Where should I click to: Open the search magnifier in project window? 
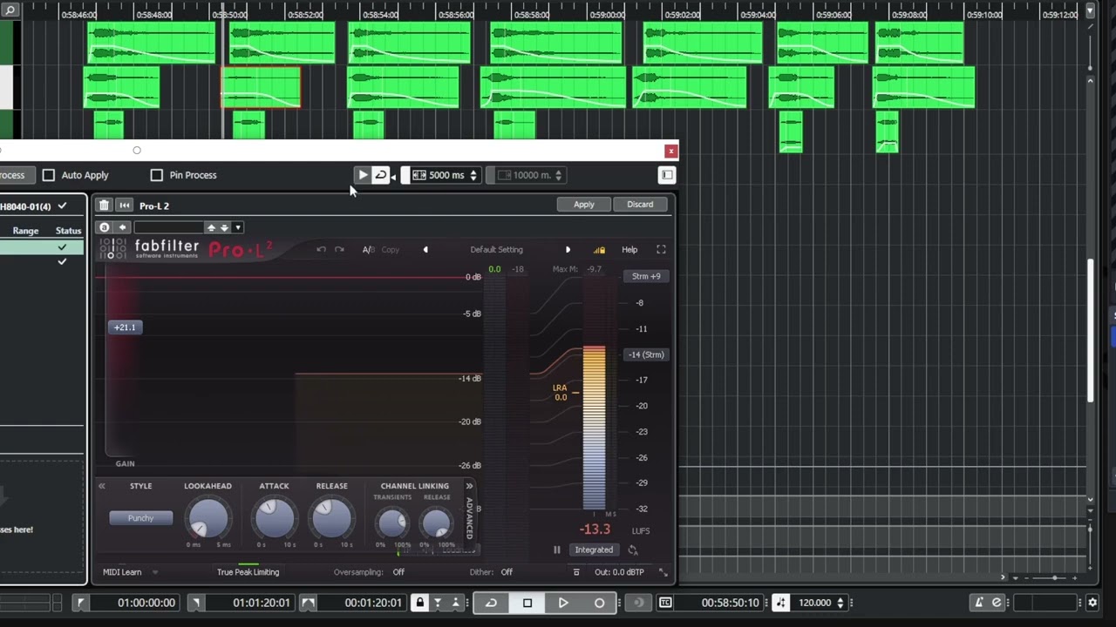click(10, 10)
